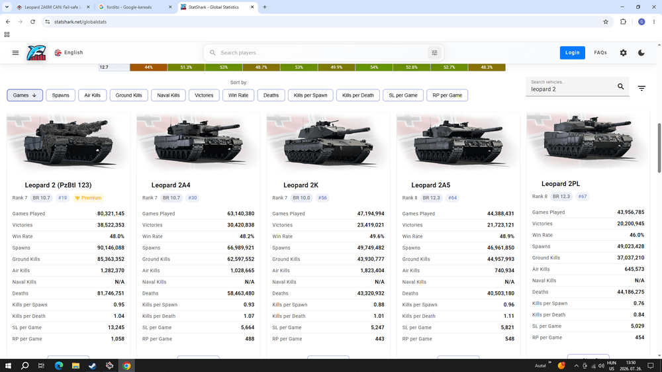Click the 48.3% win rate cell
Image resolution: width=662 pixels, height=372 pixels.
click(x=487, y=67)
